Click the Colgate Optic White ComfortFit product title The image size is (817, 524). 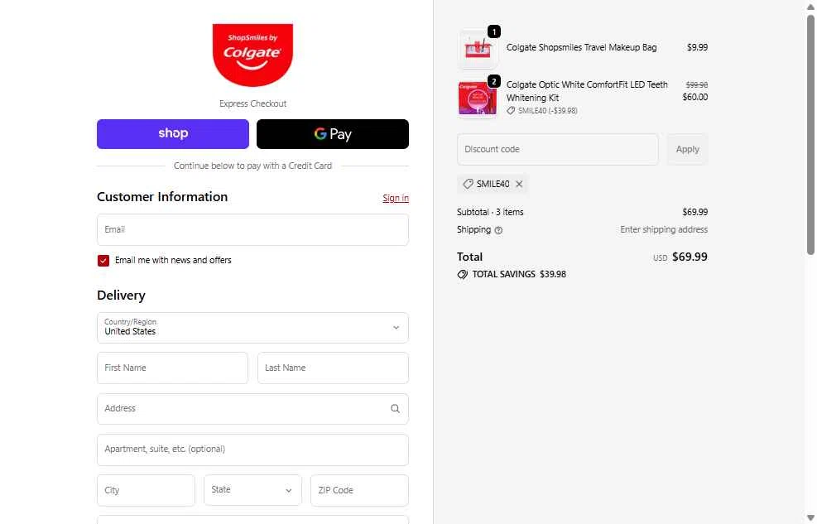(x=587, y=91)
